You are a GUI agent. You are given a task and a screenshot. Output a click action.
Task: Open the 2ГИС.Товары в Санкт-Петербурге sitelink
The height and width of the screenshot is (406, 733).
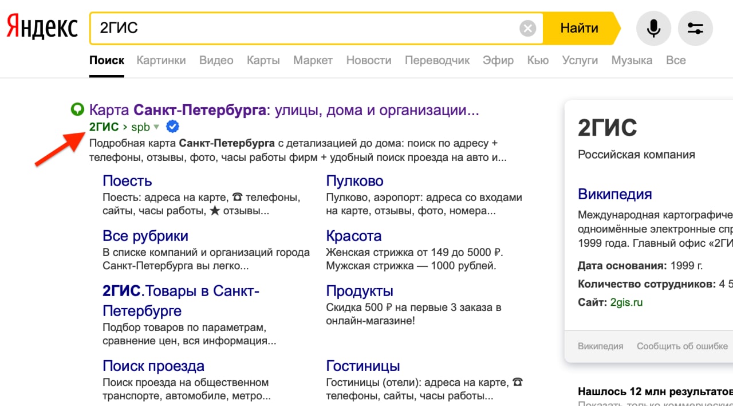181,301
